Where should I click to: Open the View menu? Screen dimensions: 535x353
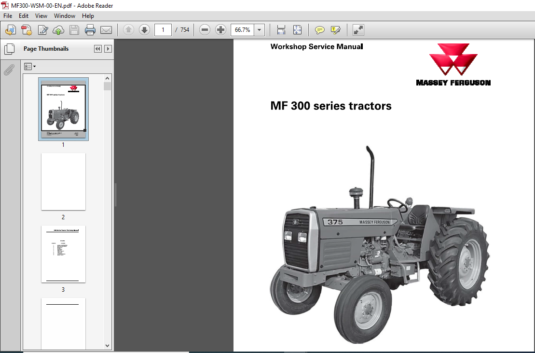click(41, 16)
